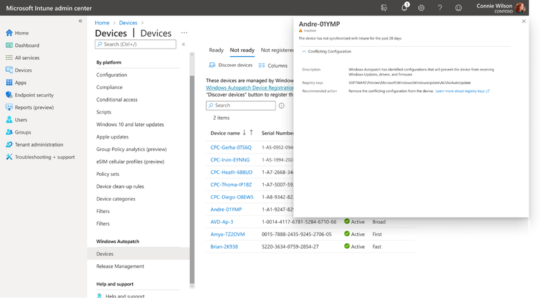
Task: Open the Groups icon in sidebar
Action: [9, 132]
